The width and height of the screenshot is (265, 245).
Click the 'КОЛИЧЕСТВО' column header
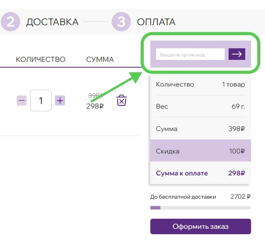point(41,60)
